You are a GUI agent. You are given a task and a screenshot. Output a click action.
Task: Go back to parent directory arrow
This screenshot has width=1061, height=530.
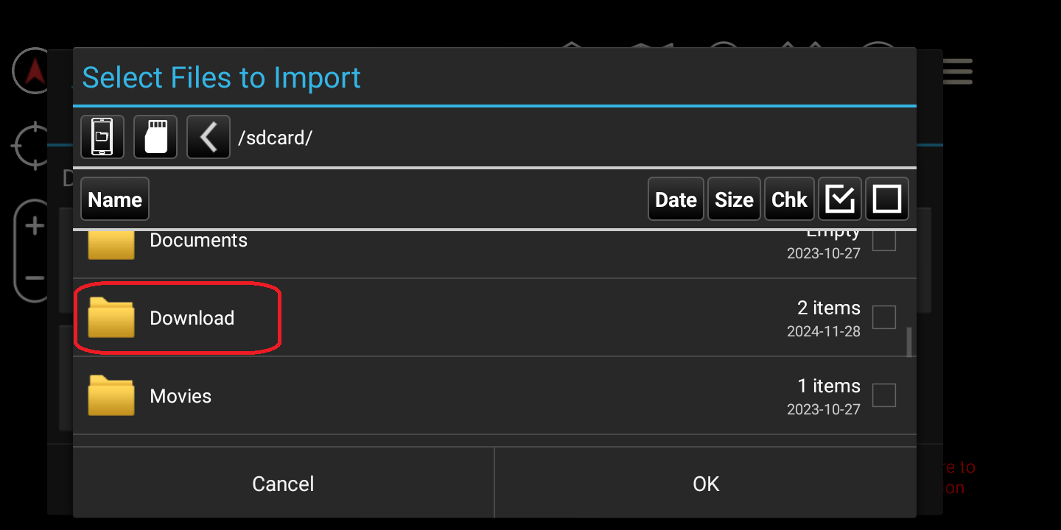tap(209, 137)
